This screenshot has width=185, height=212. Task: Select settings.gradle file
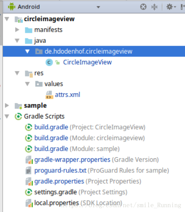[76, 192]
